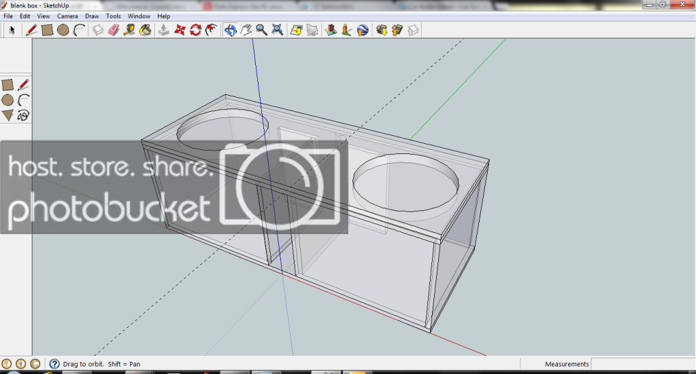This screenshot has height=374, width=696.
Task: Open the Window menu
Action: point(139,16)
